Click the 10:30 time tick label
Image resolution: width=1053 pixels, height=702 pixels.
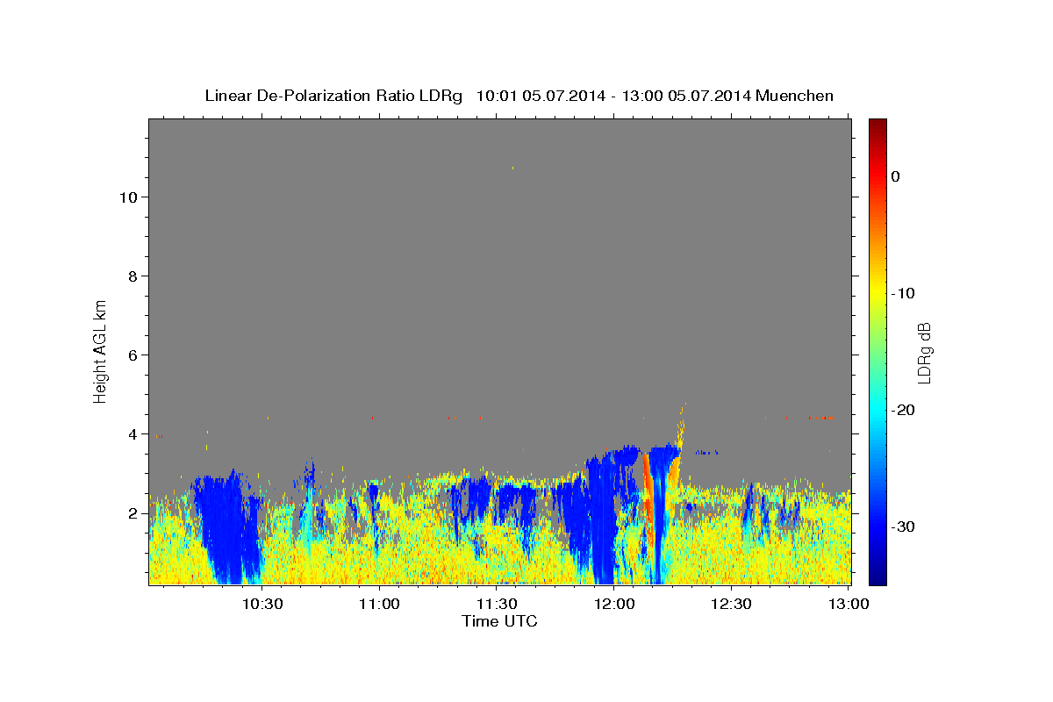[261, 604]
